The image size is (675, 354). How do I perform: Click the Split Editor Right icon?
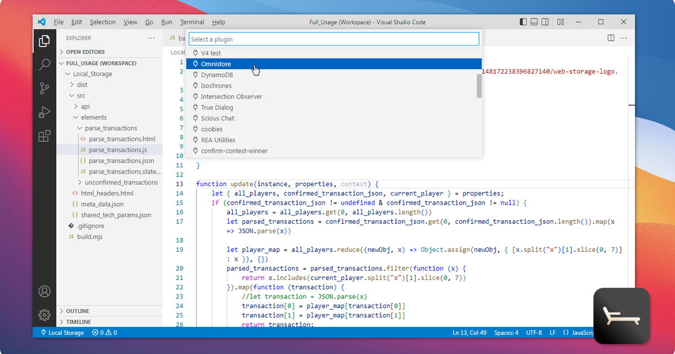(x=611, y=38)
